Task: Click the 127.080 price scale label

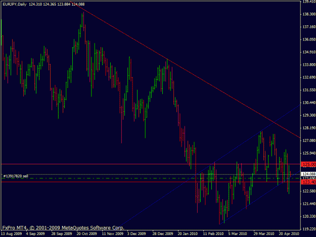Action: pyautogui.click(x=309, y=140)
